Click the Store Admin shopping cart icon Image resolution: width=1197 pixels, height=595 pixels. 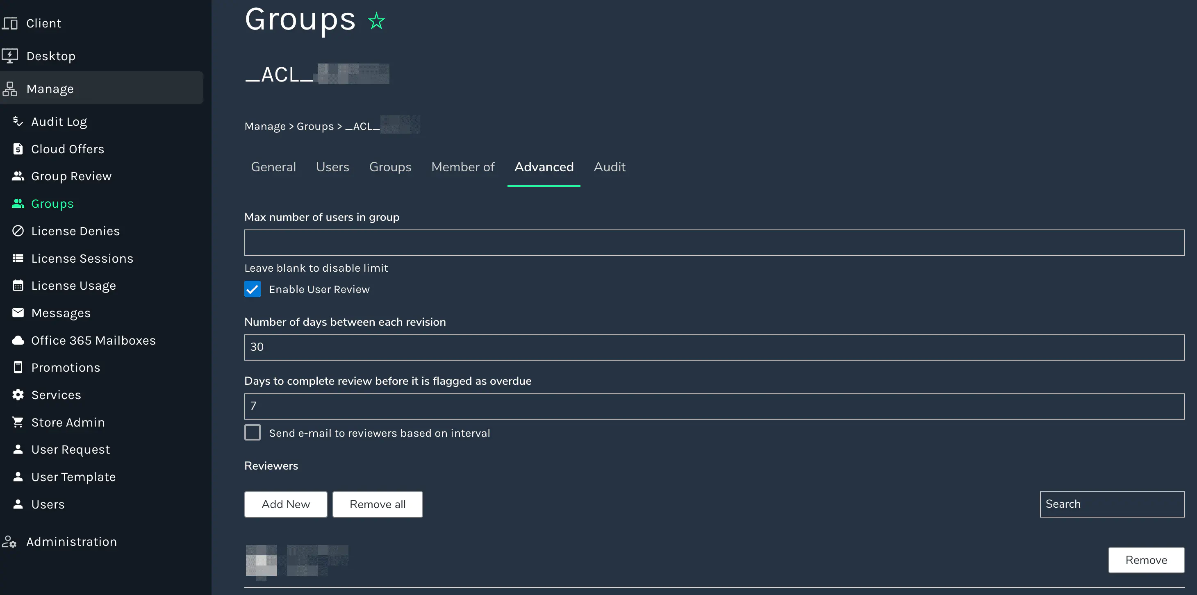coord(18,422)
